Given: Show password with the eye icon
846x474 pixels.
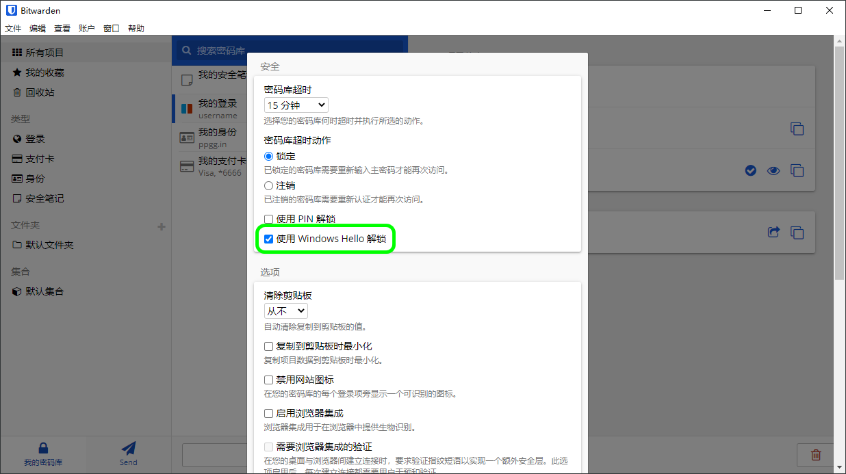Looking at the screenshot, I should pos(773,170).
